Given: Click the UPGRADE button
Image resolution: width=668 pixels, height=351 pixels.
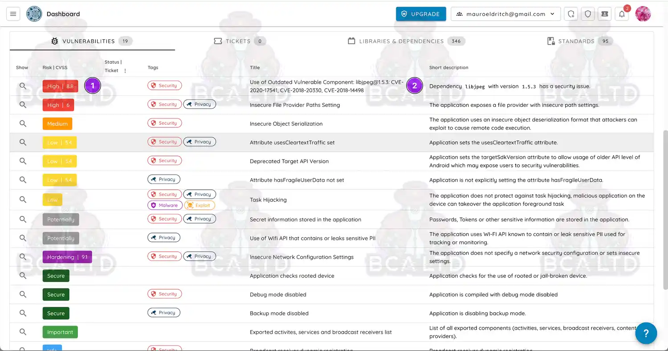Looking at the screenshot, I should [420, 14].
